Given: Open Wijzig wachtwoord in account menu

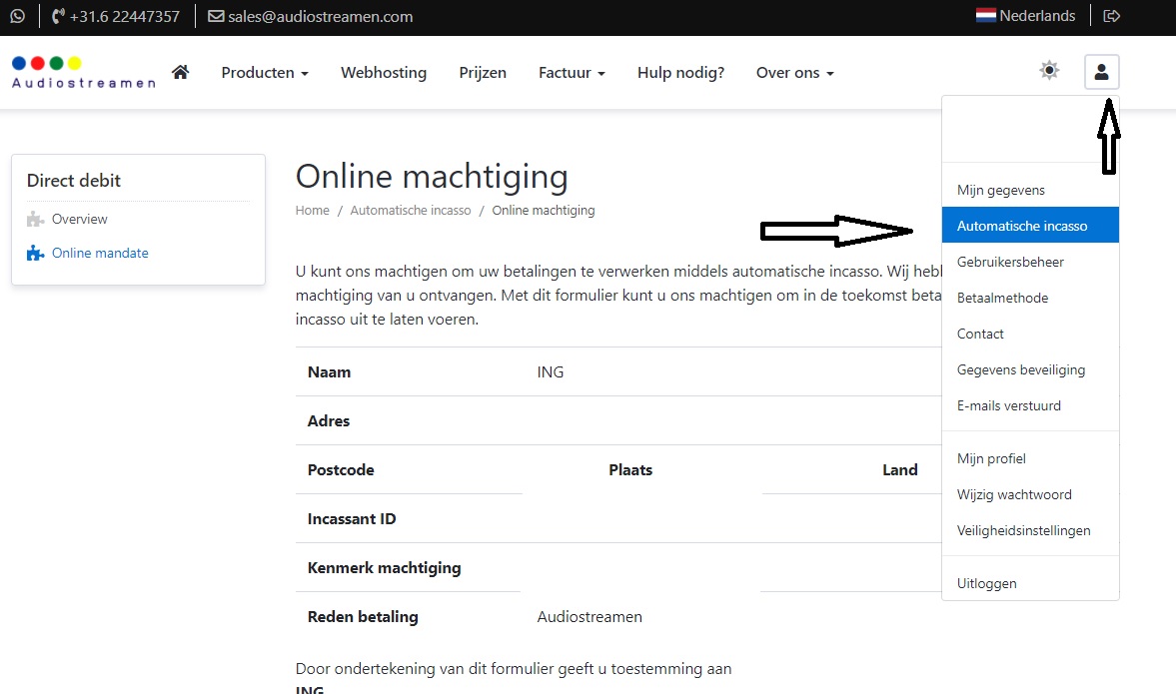Looking at the screenshot, I should click(x=1014, y=494).
